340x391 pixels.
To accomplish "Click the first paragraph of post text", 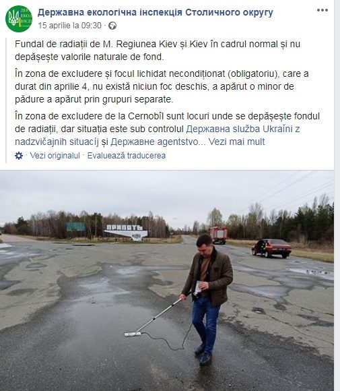I will coord(158,51).
